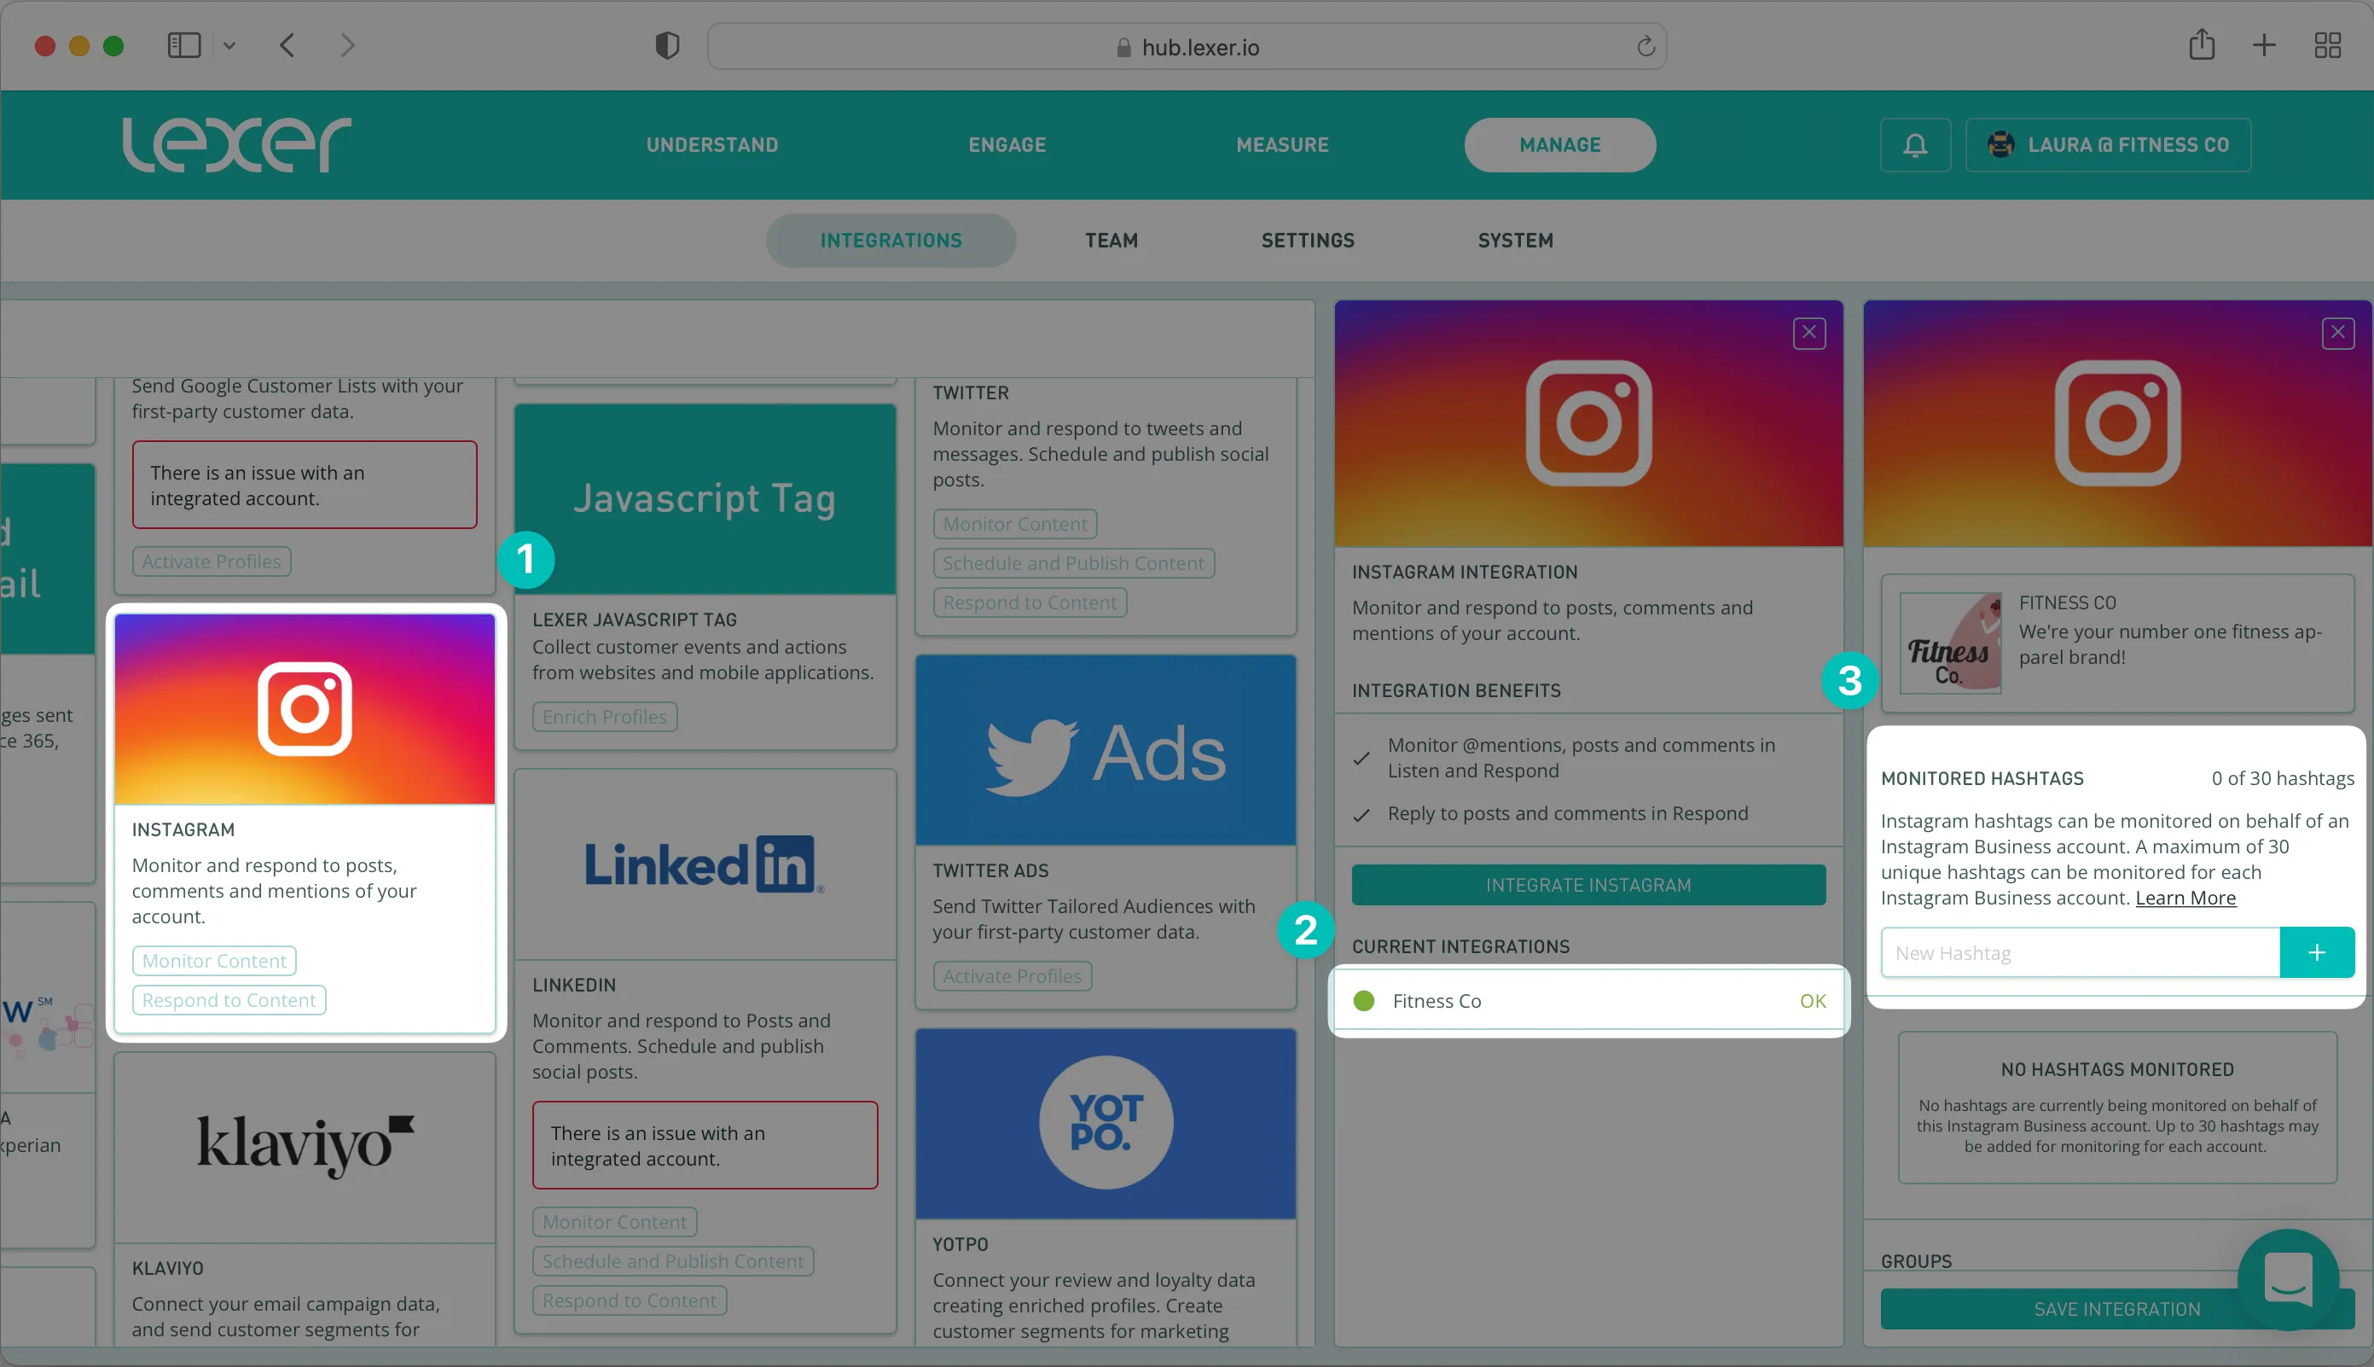Image resolution: width=2374 pixels, height=1367 pixels.
Task: Select the Fitness Co current integration
Action: pyautogui.click(x=1588, y=1001)
